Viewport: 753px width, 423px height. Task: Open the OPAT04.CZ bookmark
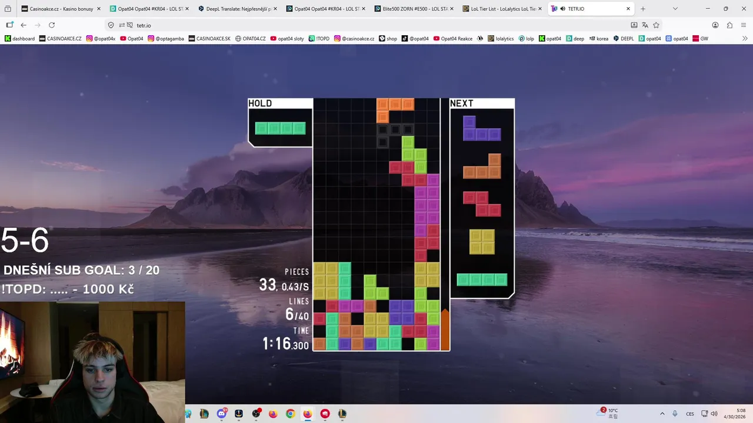point(251,39)
